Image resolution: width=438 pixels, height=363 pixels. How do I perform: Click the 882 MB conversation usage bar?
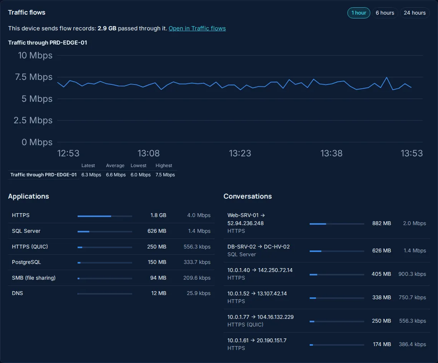337,224
